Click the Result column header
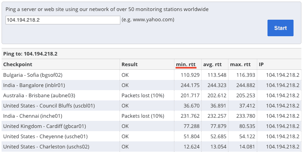Screen dimensions: 303x152 point(129,65)
